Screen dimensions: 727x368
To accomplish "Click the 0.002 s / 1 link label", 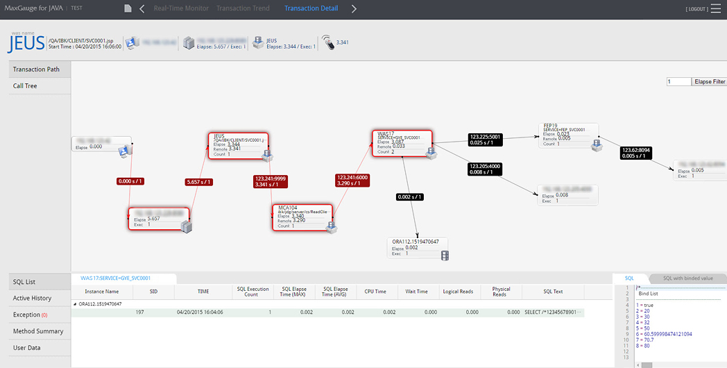I will [411, 197].
